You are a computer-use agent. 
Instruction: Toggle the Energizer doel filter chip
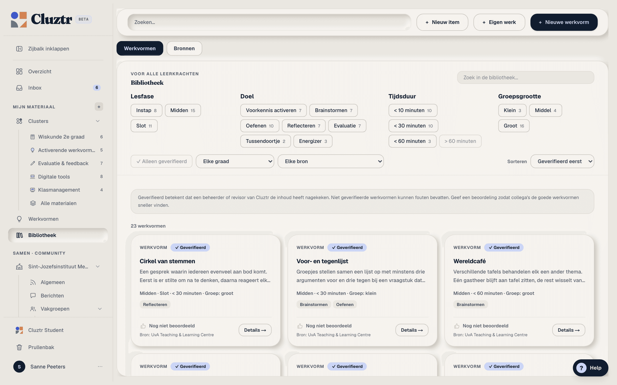pyautogui.click(x=313, y=141)
